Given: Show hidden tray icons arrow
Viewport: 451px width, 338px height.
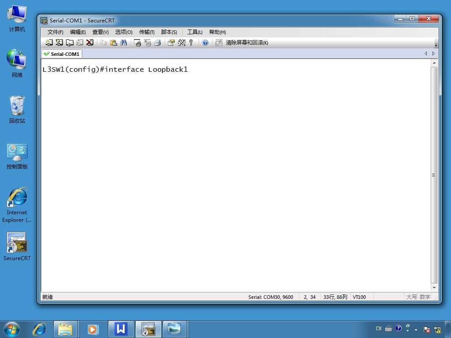Looking at the screenshot, I should pos(416,329).
